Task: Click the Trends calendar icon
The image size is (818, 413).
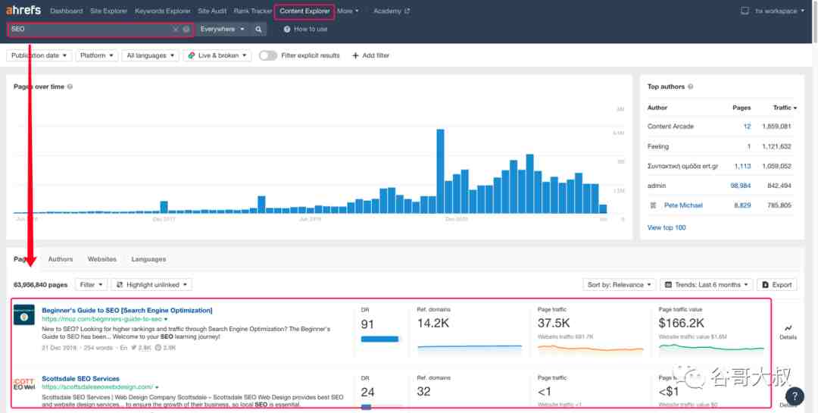Action: tap(668, 285)
